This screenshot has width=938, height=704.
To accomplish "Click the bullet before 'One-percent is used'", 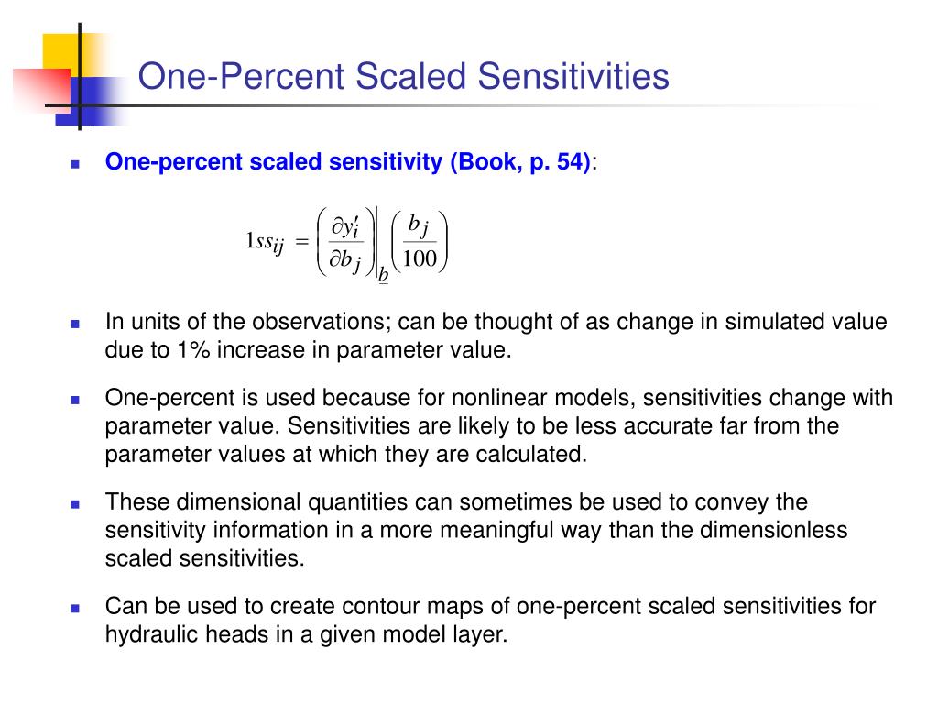I will click(75, 400).
